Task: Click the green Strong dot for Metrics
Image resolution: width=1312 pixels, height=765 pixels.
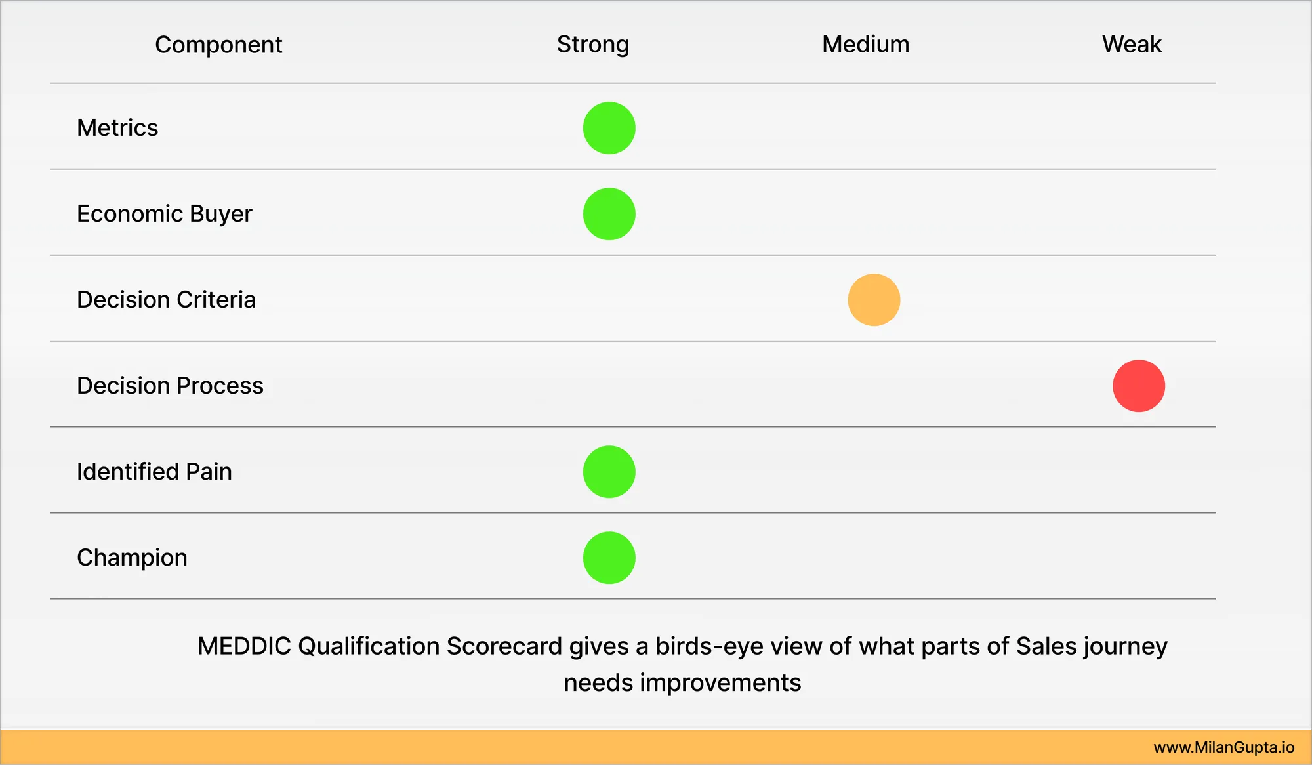Action: [609, 128]
